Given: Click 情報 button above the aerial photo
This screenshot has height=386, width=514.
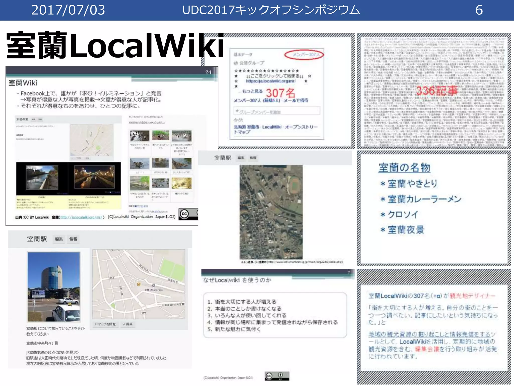Looking at the screenshot, I should point(253,158).
